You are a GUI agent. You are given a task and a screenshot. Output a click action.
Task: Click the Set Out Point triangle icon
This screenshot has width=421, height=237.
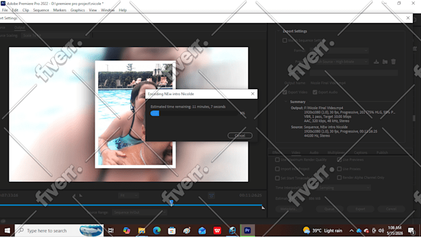tap(80, 196)
